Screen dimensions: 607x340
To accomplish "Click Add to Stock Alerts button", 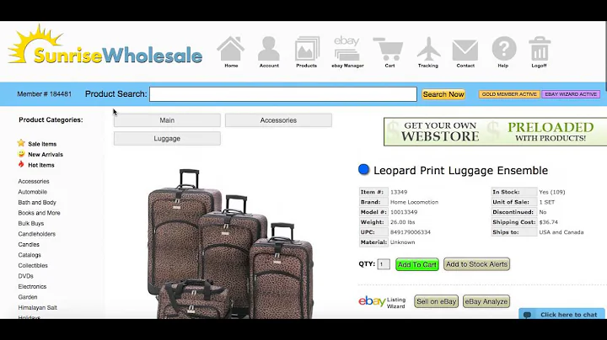I will [476, 264].
